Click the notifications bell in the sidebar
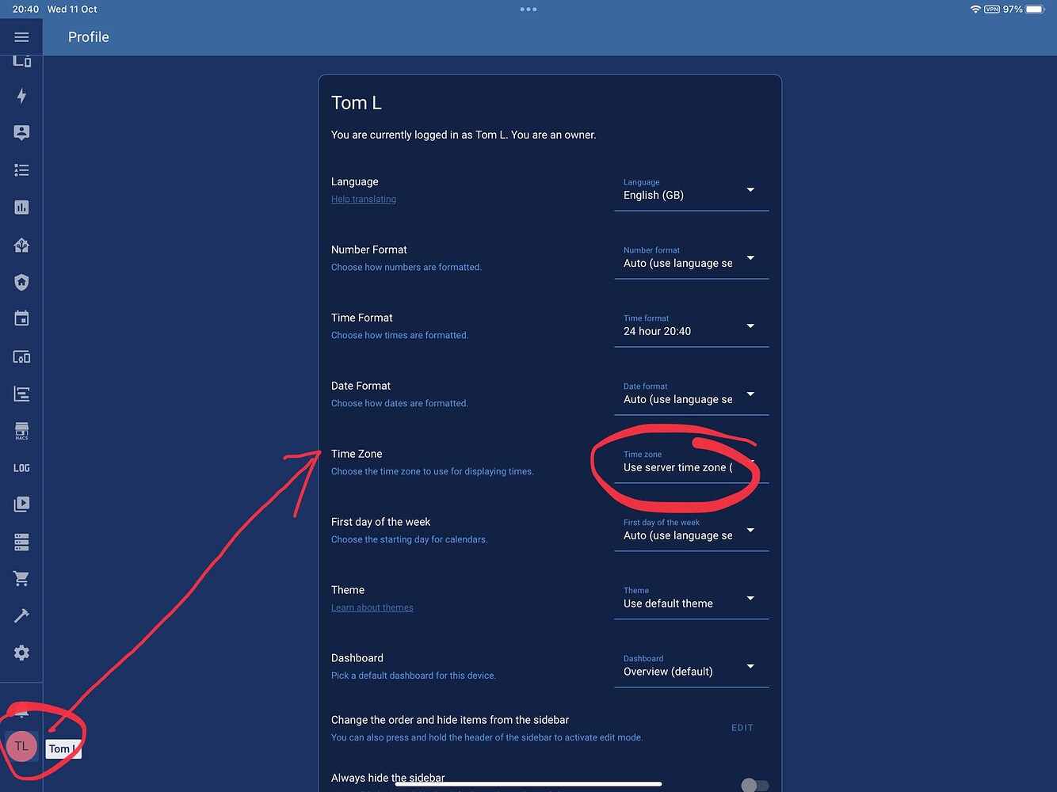This screenshot has height=792, width=1057. (21, 712)
